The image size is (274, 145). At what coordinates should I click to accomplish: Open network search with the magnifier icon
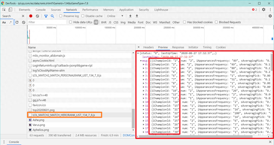click(x=52, y=16)
